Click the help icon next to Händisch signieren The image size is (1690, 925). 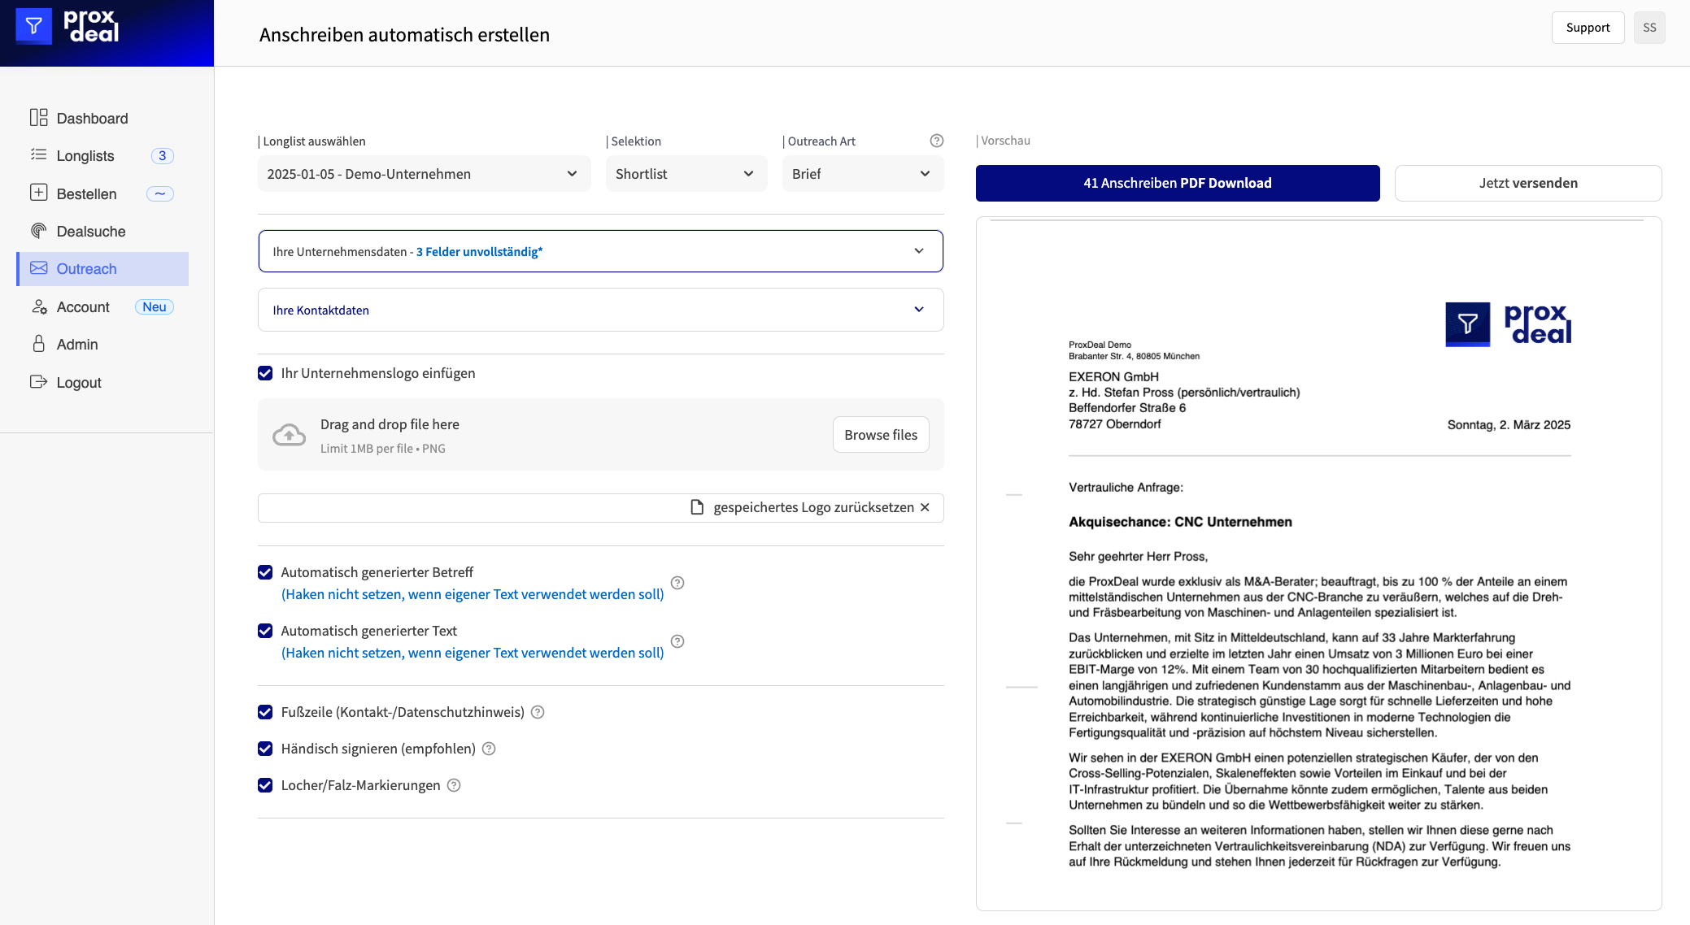(x=489, y=749)
